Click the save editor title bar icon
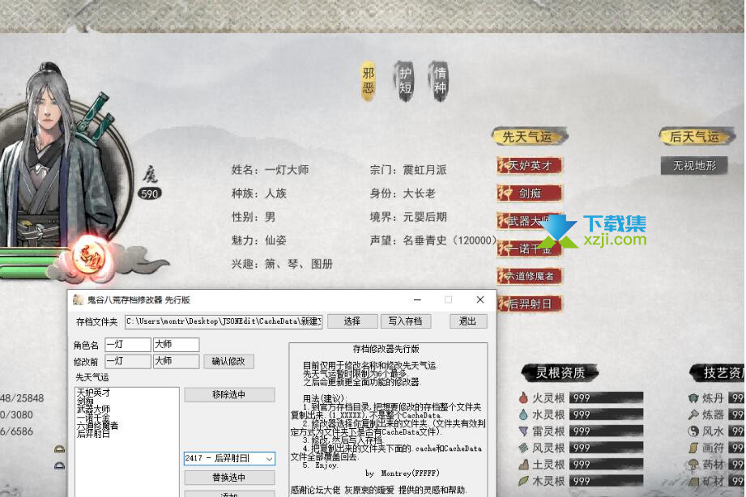Screen dimensions: 746x497 78,299
